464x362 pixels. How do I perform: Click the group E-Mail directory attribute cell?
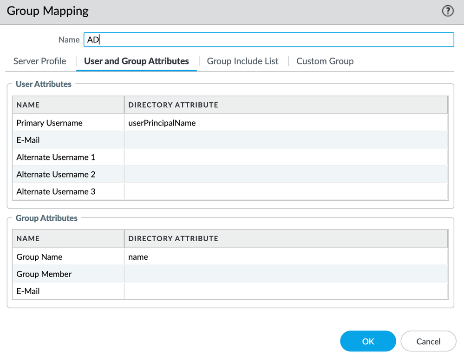coord(285,291)
